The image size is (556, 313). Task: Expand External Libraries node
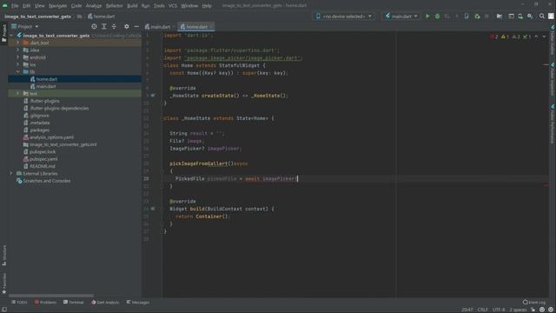(11, 174)
